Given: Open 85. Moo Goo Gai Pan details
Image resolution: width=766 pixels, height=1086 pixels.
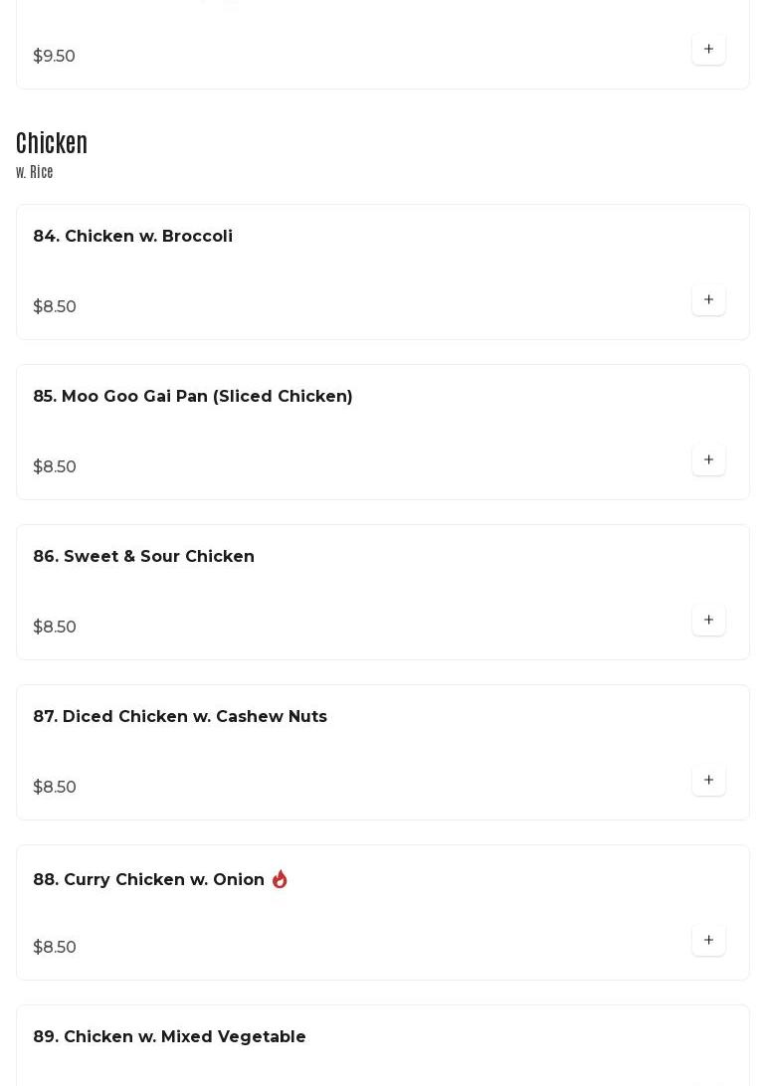Looking at the screenshot, I should [x=193, y=396].
